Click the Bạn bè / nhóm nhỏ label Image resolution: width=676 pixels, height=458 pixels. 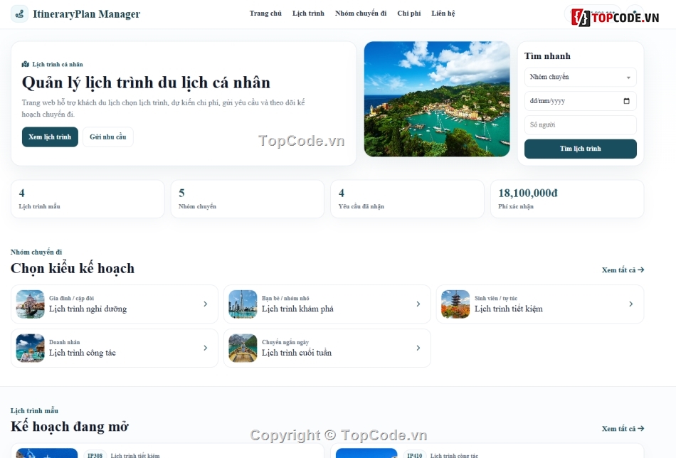tap(285, 298)
